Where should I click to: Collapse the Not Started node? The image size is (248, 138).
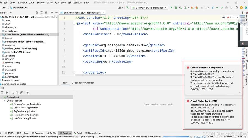tap(5, 101)
